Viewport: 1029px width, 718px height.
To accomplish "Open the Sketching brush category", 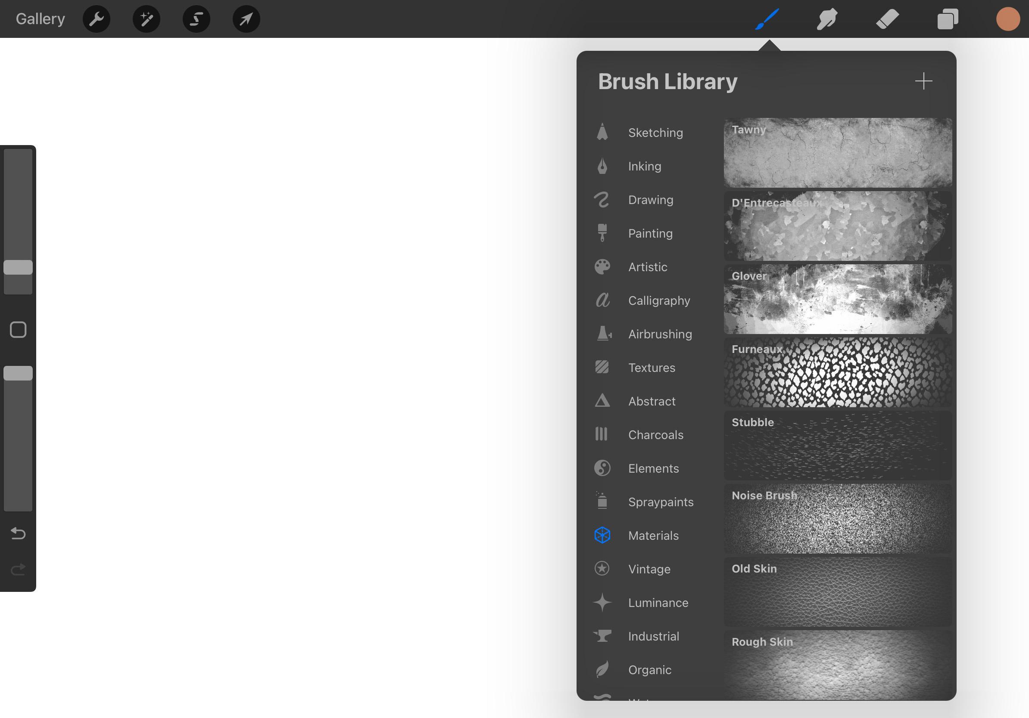I will click(655, 133).
